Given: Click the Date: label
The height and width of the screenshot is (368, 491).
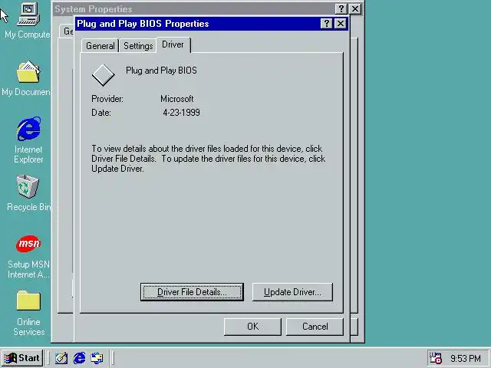Looking at the screenshot, I should click(101, 113).
